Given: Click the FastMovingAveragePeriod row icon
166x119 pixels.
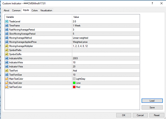Looking at the screenshot, I should tap(7, 30).
